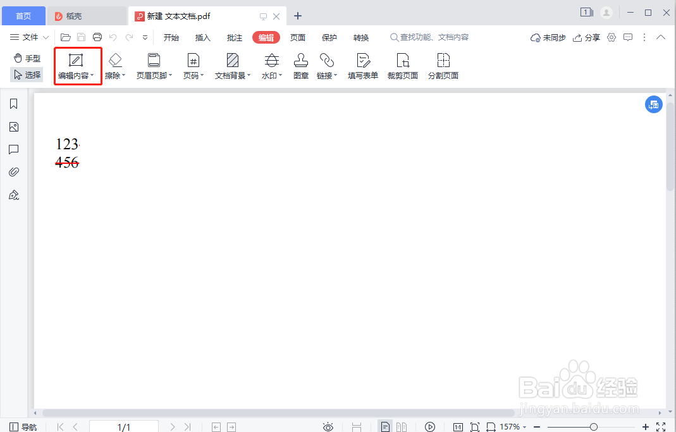This screenshot has width=676, height=432.
Task: Open the 图章 (Stamp) tool
Action: coord(300,66)
